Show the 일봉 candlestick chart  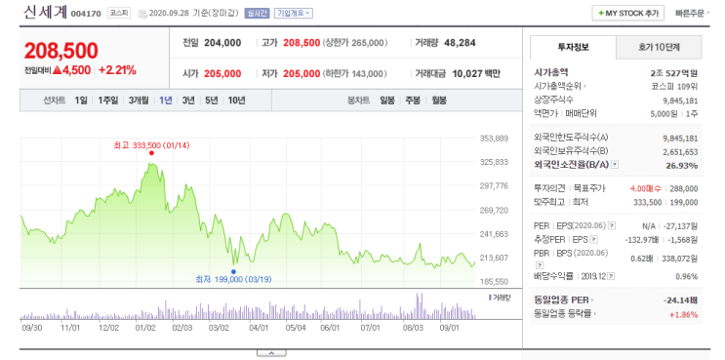387,100
